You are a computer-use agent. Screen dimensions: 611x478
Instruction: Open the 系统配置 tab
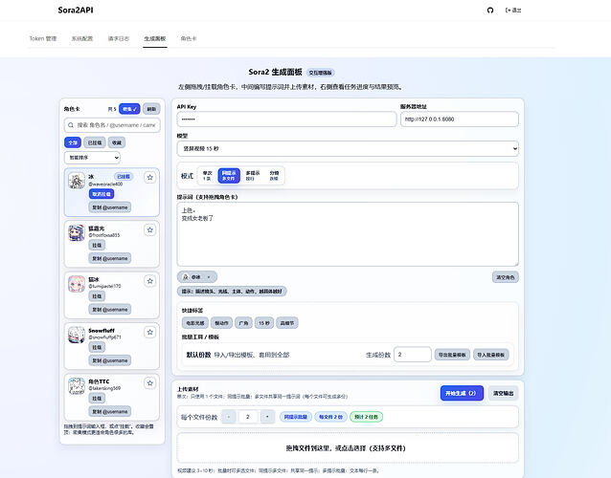click(x=82, y=38)
